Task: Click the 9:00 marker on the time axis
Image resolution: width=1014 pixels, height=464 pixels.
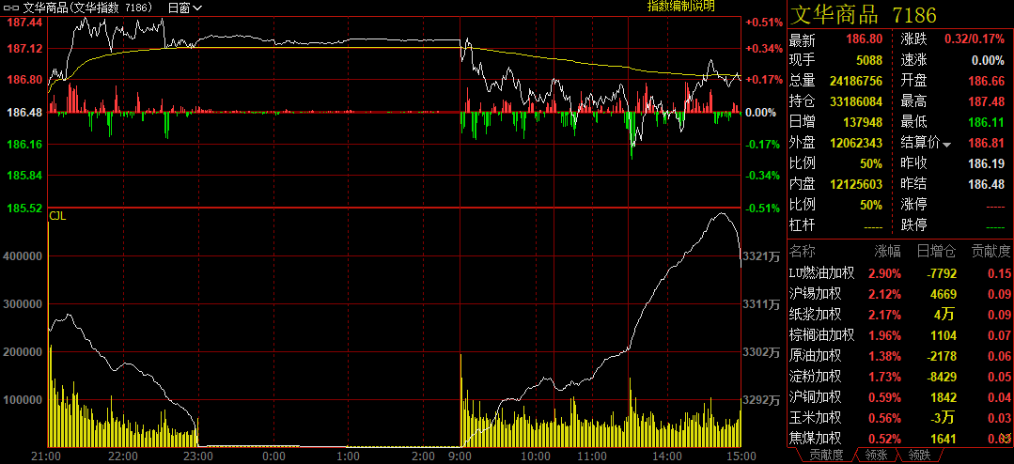Action: click(x=460, y=456)
